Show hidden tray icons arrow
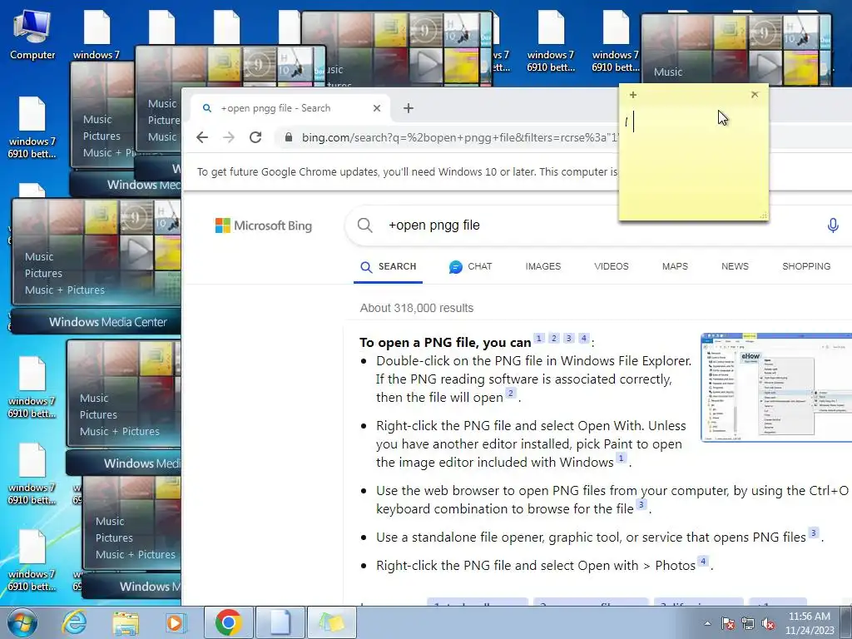852x639 pixels. 707,623
